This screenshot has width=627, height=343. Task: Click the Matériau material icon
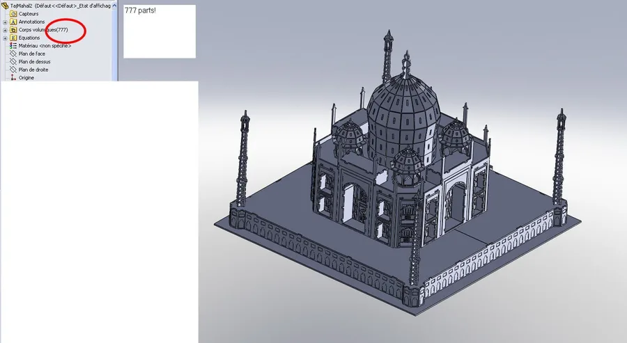point(13,45)
